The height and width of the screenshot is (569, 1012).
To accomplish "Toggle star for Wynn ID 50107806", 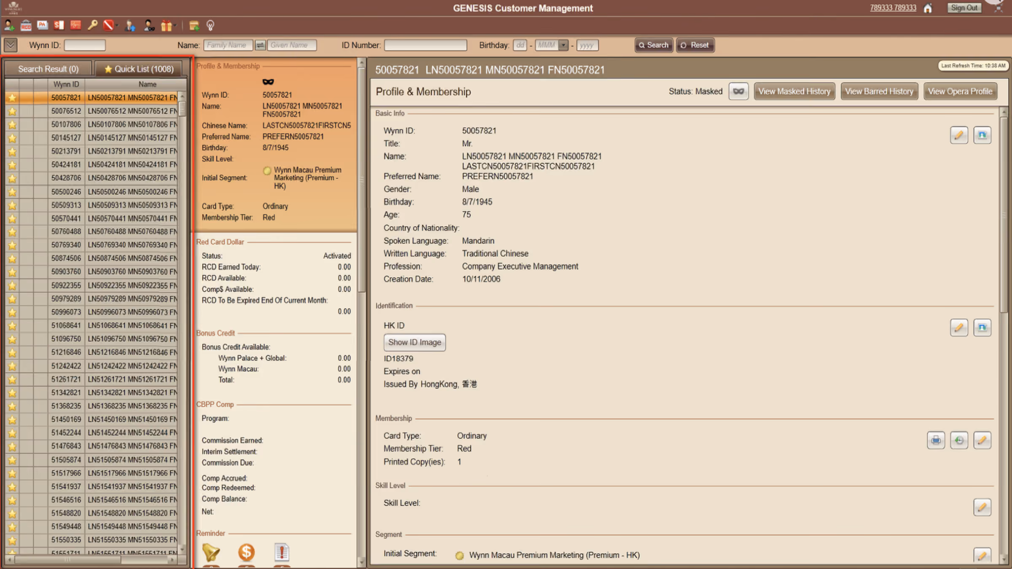I will pos(12,125).
